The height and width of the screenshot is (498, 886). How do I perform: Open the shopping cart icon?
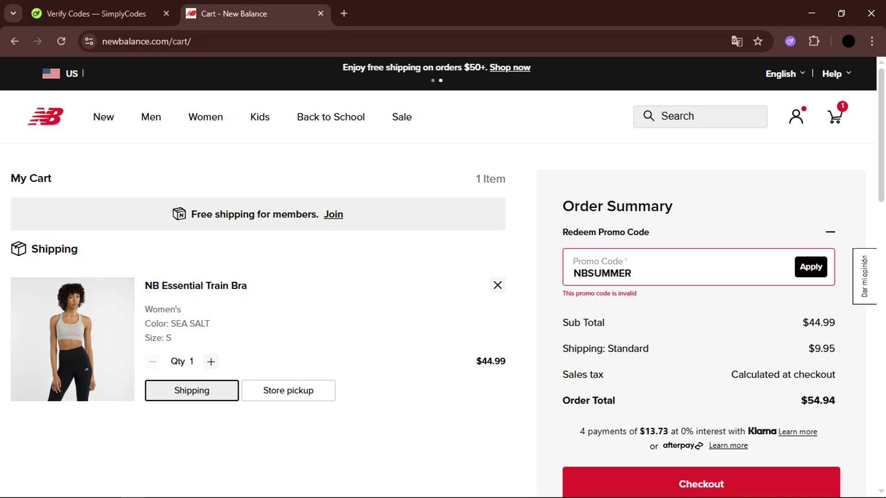pyautogui.click(x=835, y=116)
